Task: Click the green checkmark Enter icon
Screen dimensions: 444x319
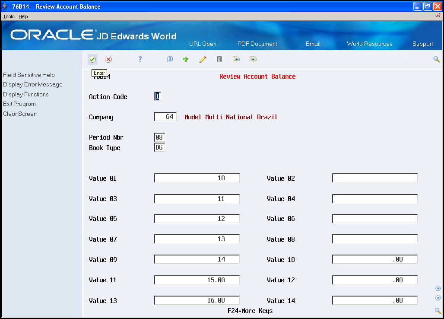Action: (x=92, y=59)
